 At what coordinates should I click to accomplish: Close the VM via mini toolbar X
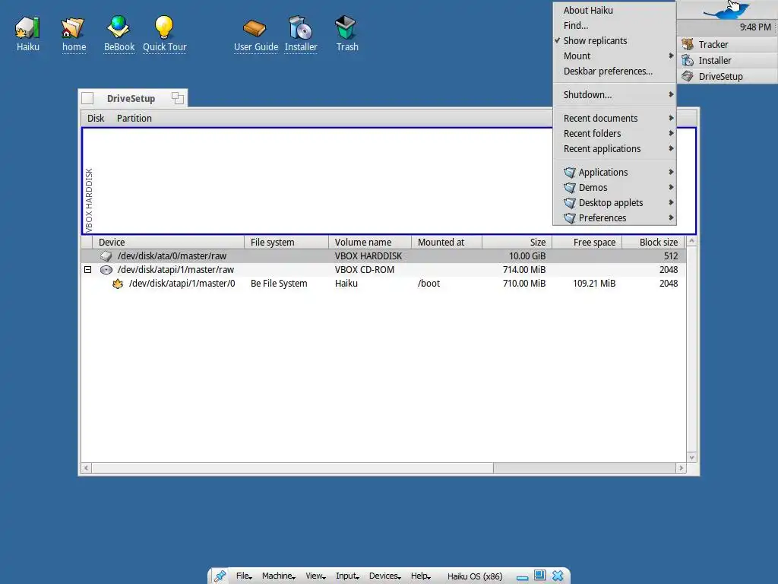click(x=558, y=576)
